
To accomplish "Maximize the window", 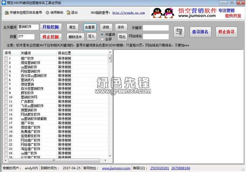I will [232, 3].
